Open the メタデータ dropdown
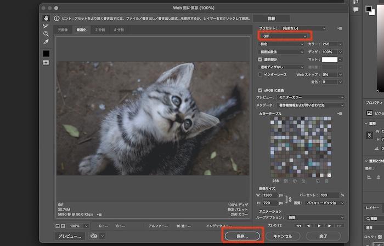The image size is (384, 246). coord(317,105)
